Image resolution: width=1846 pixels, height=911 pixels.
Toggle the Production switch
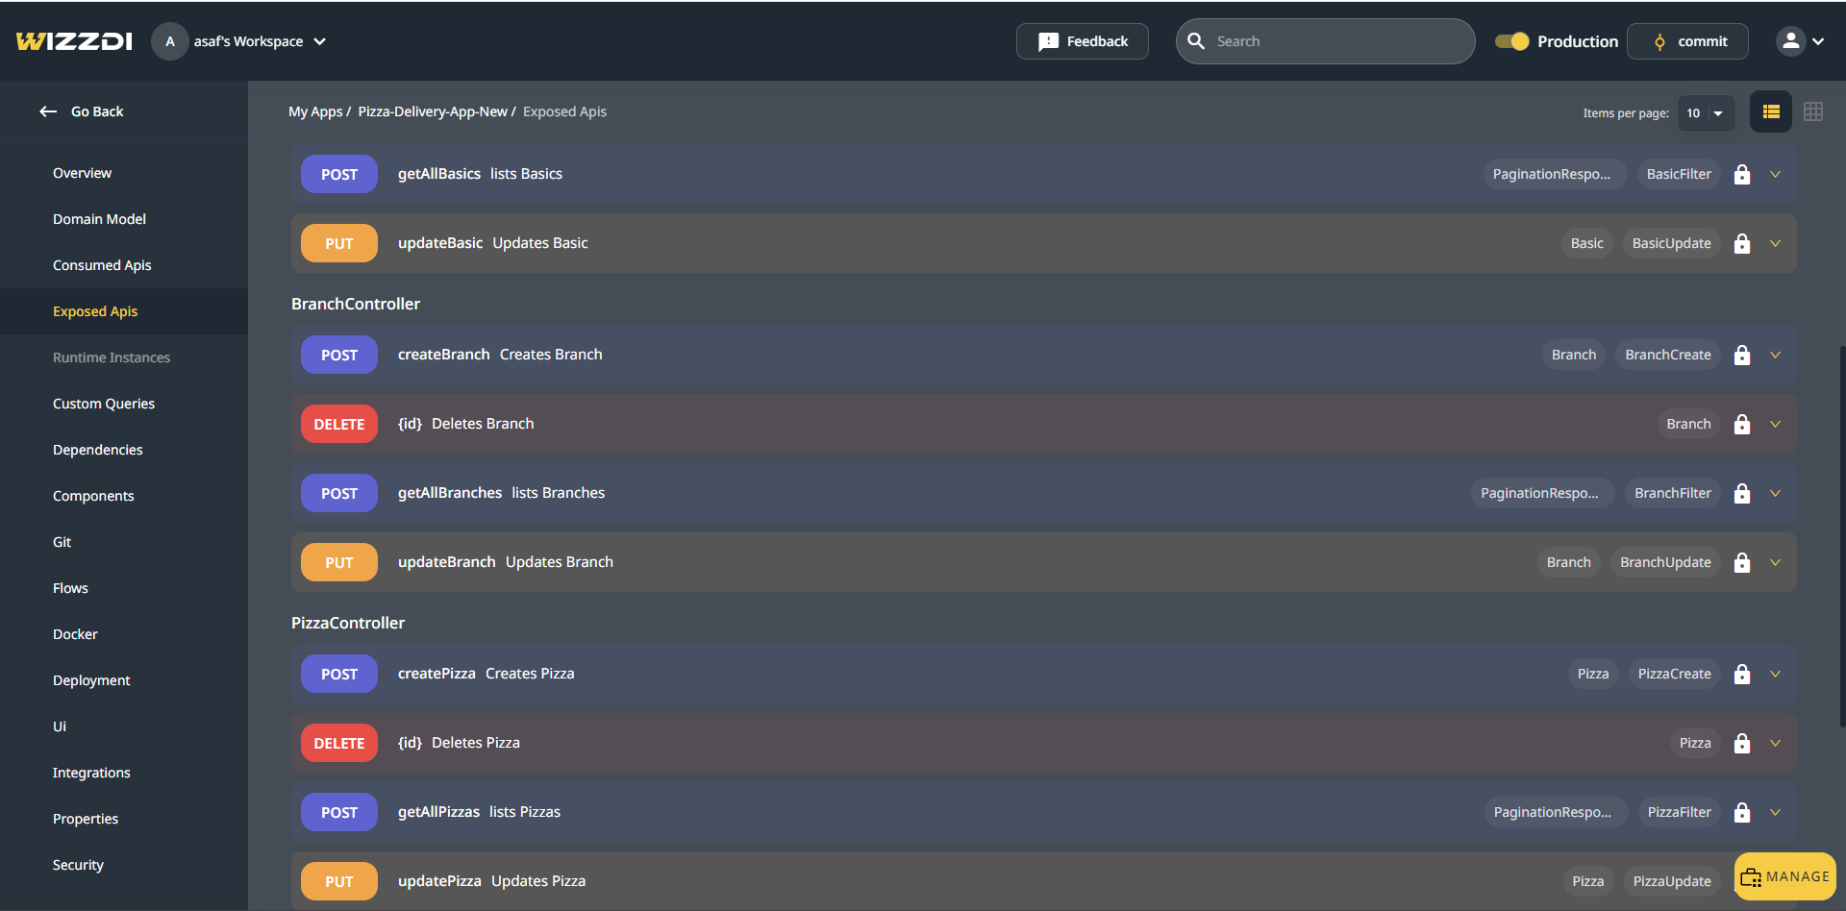coord(1511,41)
